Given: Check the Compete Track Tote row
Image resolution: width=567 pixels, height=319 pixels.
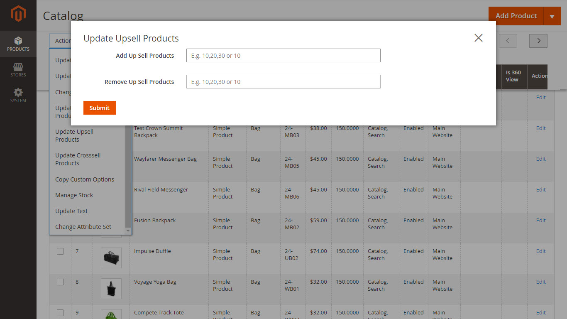Looking at the screenshot, I should coord(60,313).
